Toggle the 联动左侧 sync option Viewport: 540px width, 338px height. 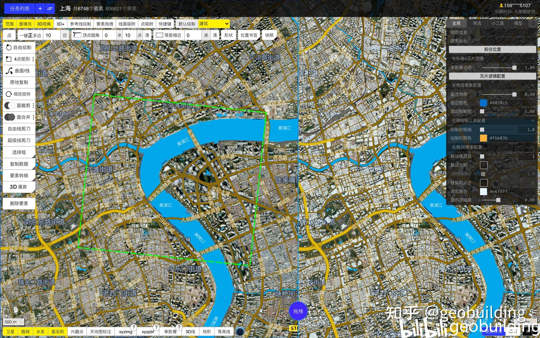[484, 165]
